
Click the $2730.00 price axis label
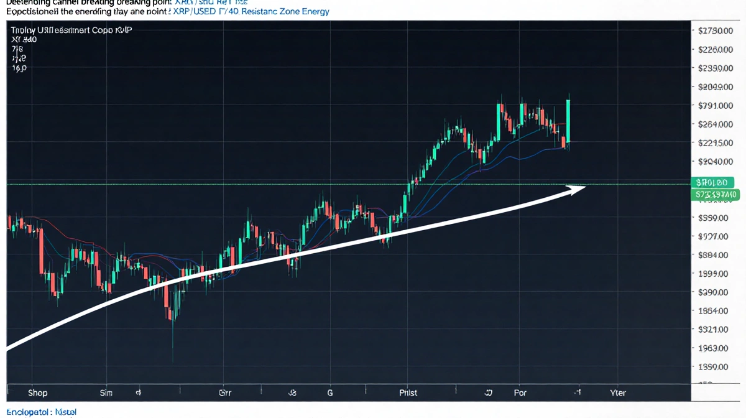[x=717, y=30]
